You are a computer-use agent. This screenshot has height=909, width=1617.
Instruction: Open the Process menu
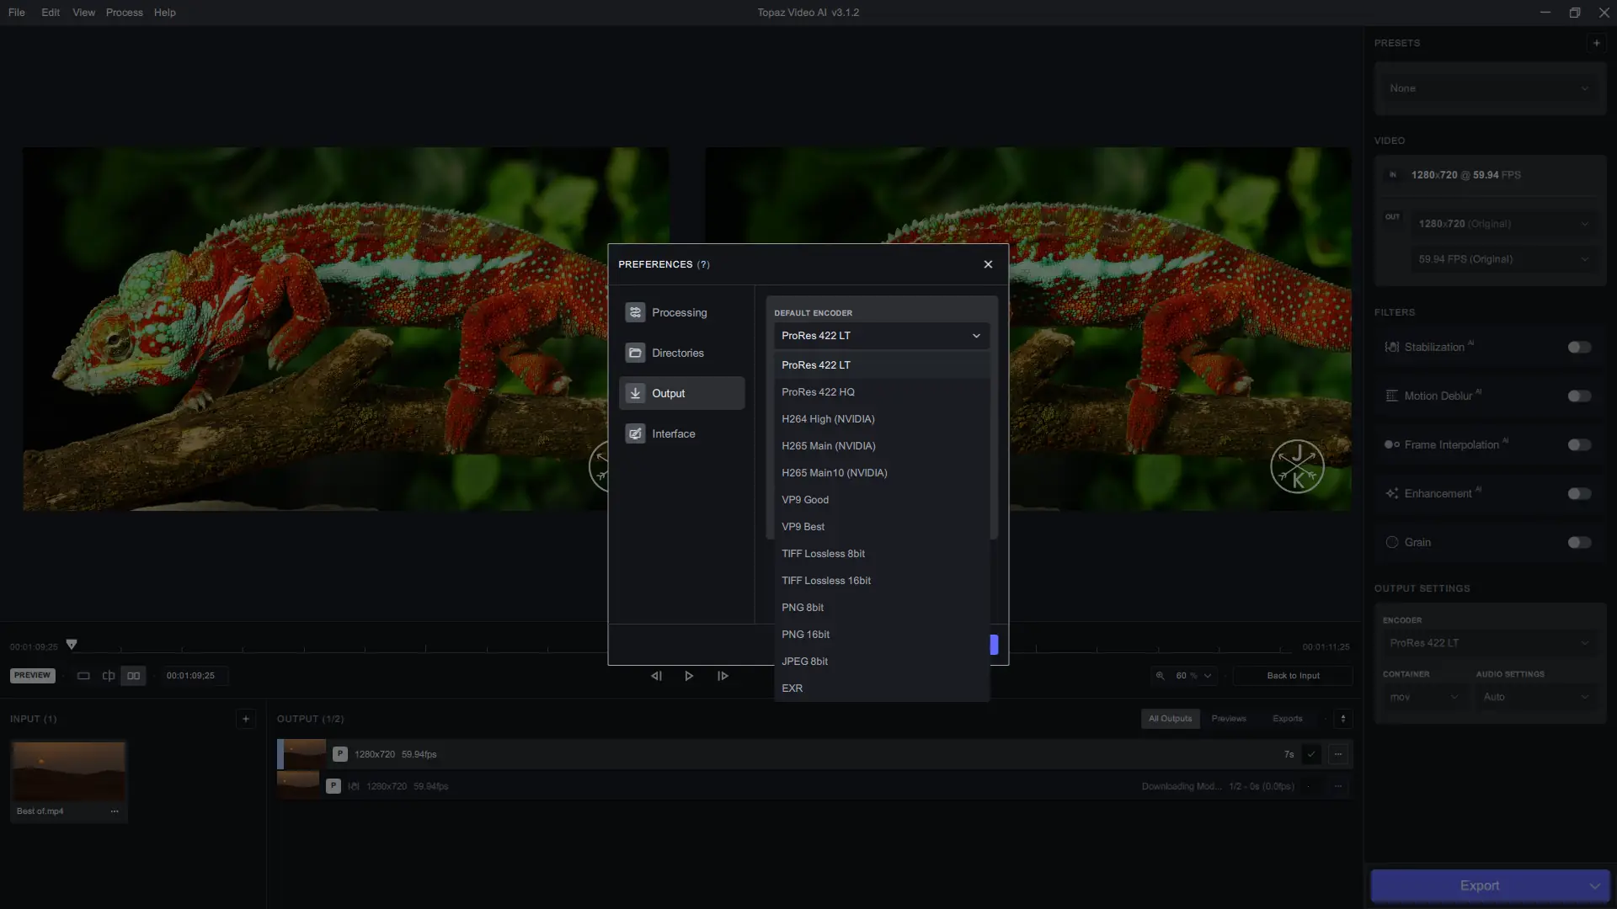coord(124,13)
